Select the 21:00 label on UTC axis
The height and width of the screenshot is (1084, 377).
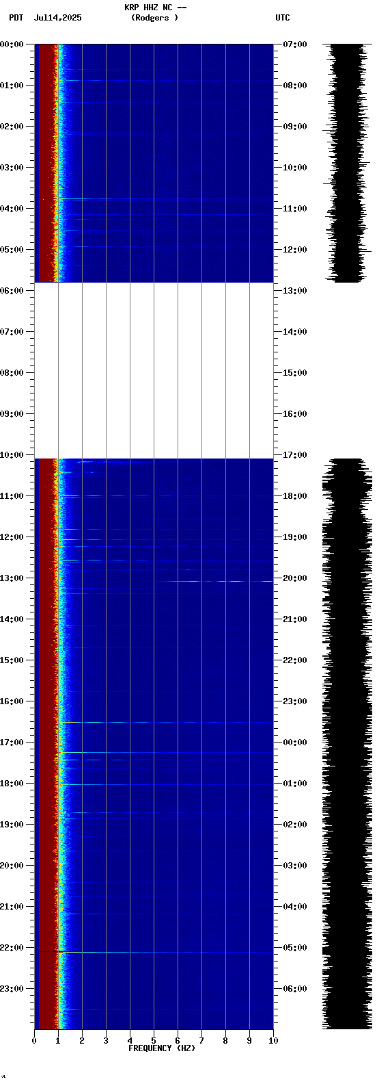[295, 619]
